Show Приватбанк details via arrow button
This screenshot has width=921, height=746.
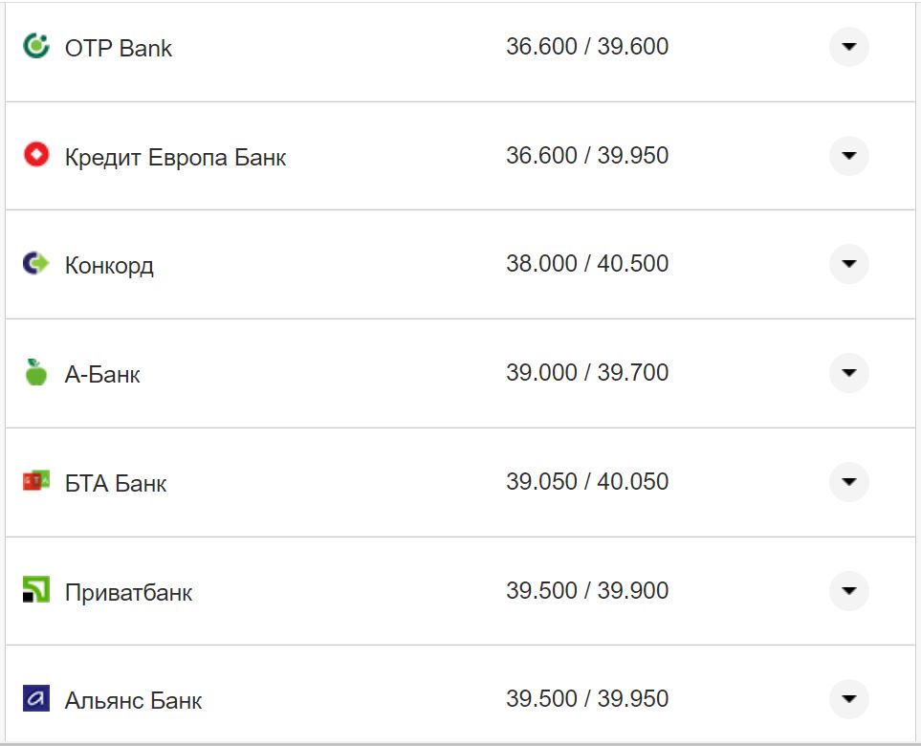coord(848,591)
